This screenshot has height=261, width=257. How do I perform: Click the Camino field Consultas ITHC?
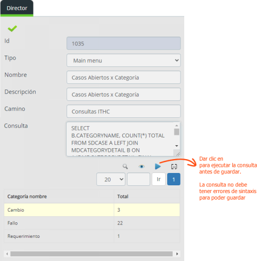(123, 111)
